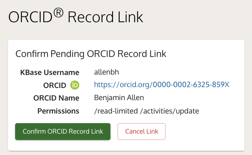Click the word Link in the page heading
Screen dimensions: 252x155
130,17
